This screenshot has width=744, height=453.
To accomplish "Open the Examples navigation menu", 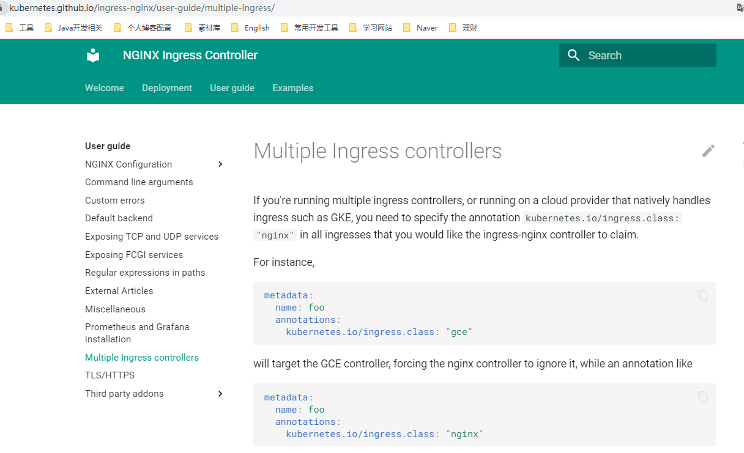I will [292, 88].
